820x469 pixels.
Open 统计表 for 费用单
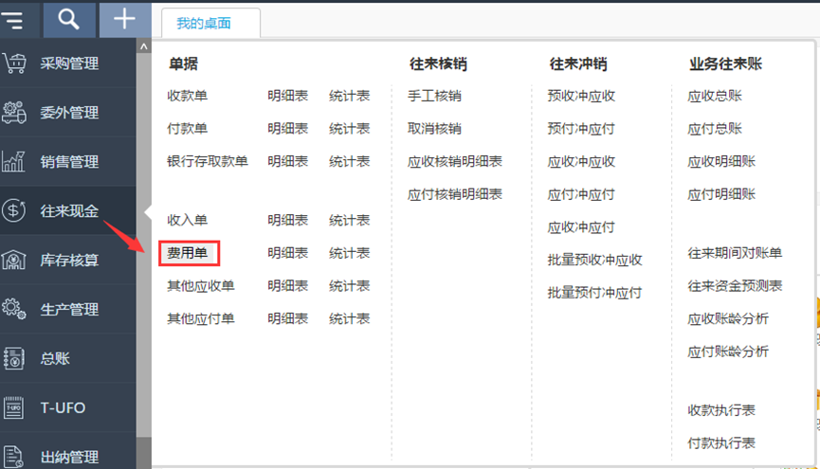click(x=350, y=253)
